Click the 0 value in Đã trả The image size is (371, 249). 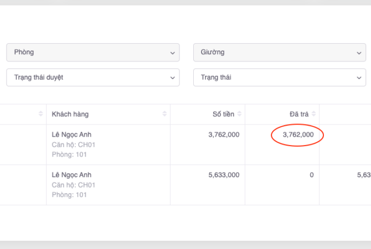point(311,175)
